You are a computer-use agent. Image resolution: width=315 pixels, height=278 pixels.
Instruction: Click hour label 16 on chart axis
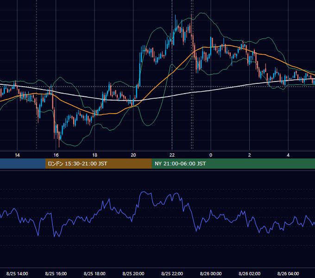click(56, 155)
